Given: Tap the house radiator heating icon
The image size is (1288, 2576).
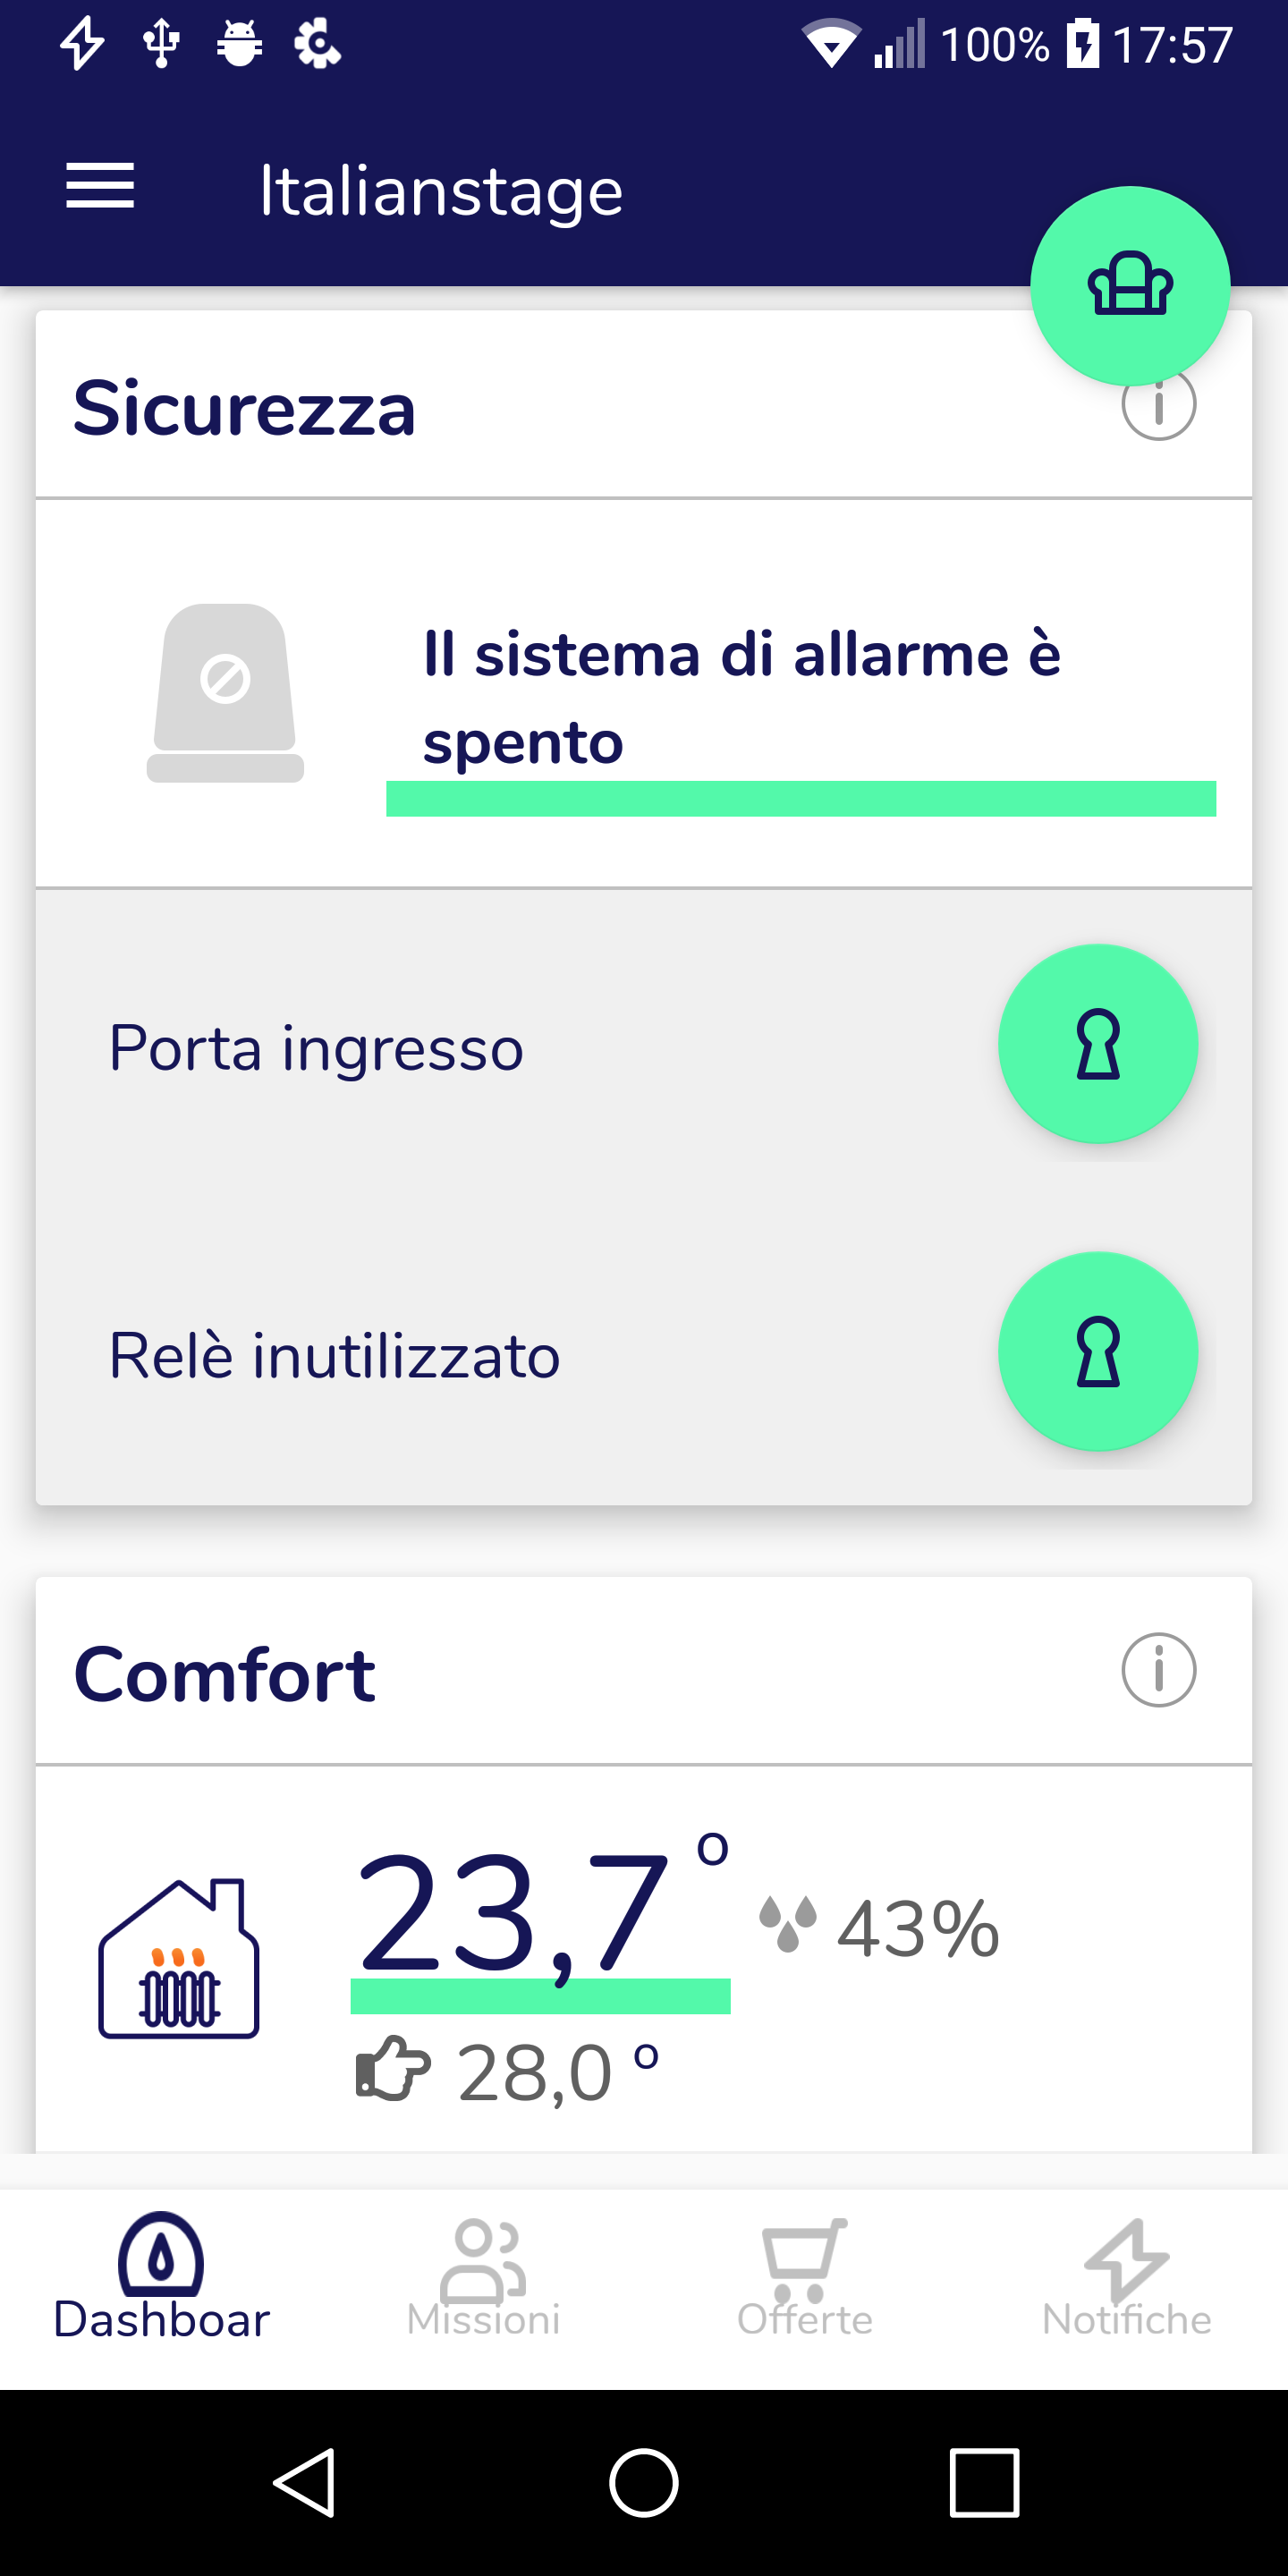Looking at the screenshot, I should click(x=179, y=1958).
